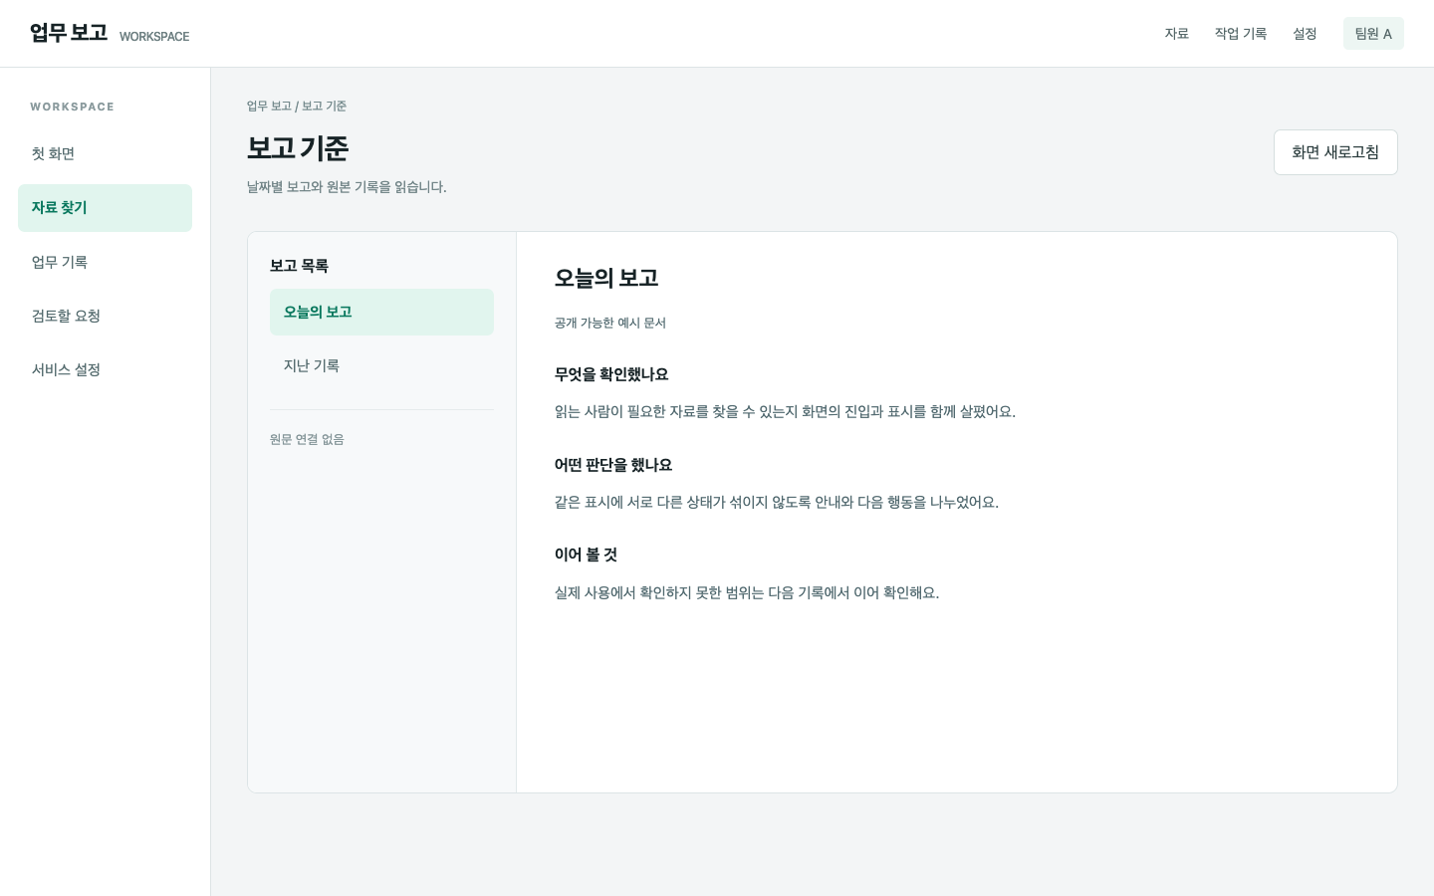Select 지난 기록 in the report list
Viewport: 1434px width, 896px height.
pos(381,366)
